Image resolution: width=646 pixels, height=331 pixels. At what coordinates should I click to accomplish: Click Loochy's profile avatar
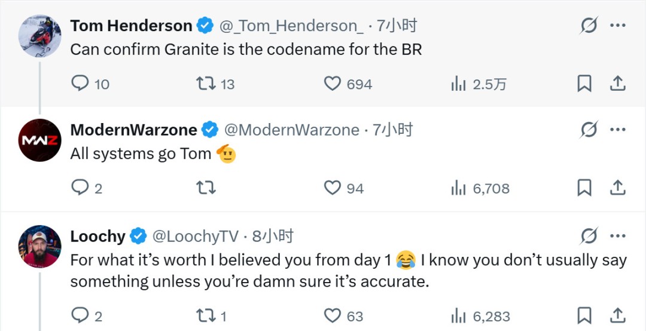tap(39, 246)
